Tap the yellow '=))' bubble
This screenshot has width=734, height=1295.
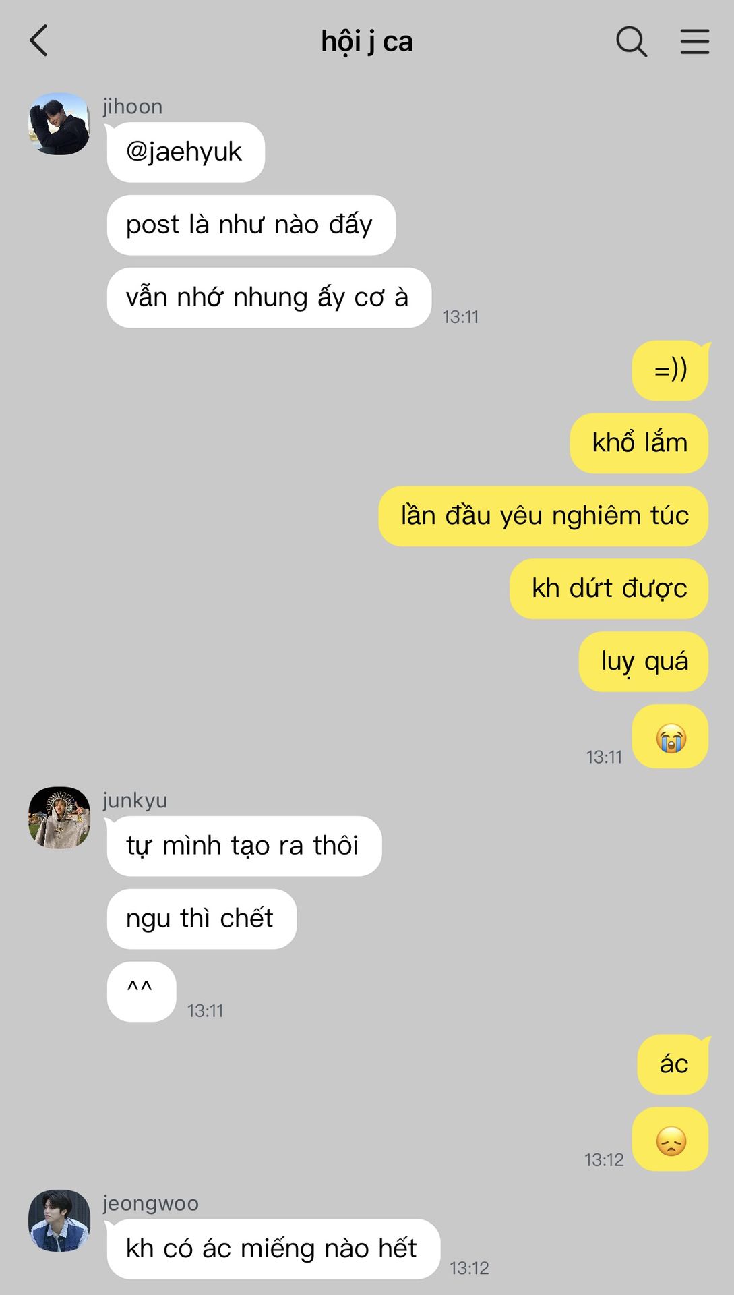pyautogui.click(x=670, y=370)
